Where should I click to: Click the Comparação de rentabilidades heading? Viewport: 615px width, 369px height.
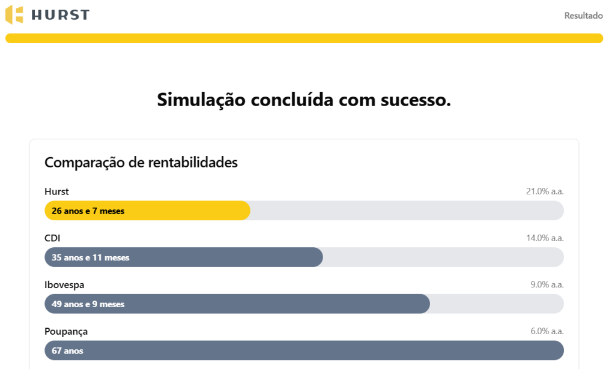141,163
